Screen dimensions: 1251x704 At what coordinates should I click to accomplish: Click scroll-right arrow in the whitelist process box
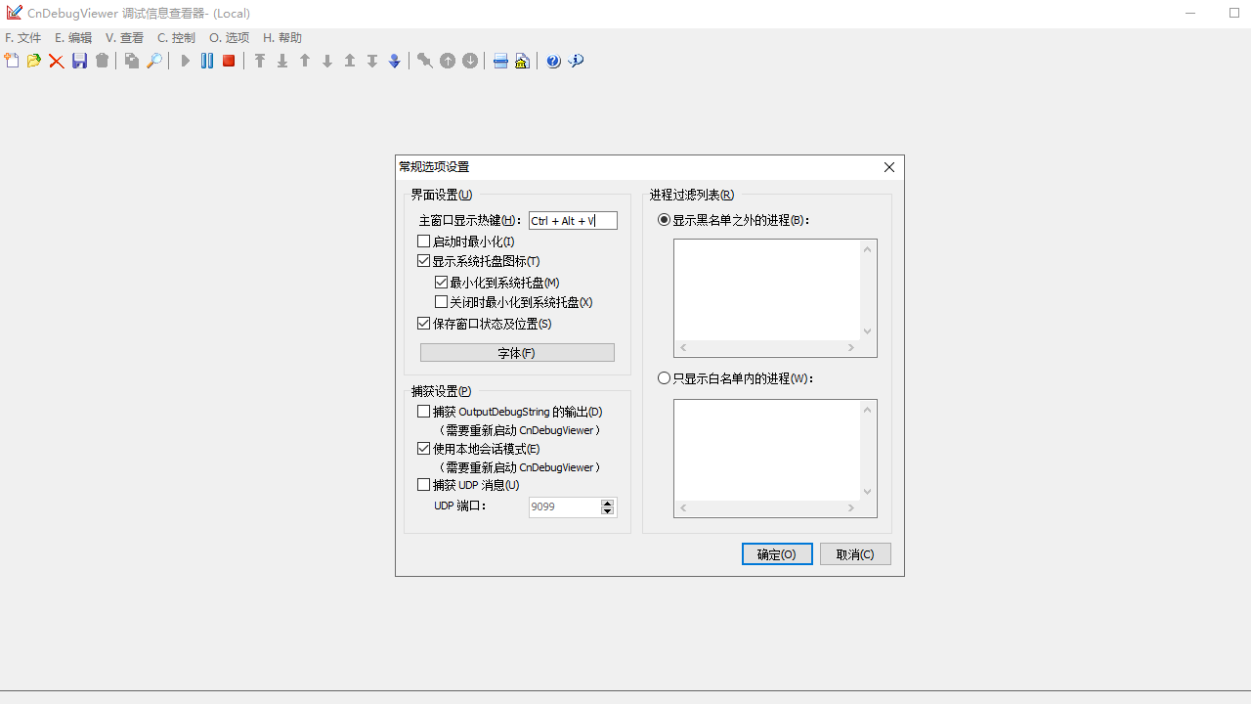tap(851, 508)
